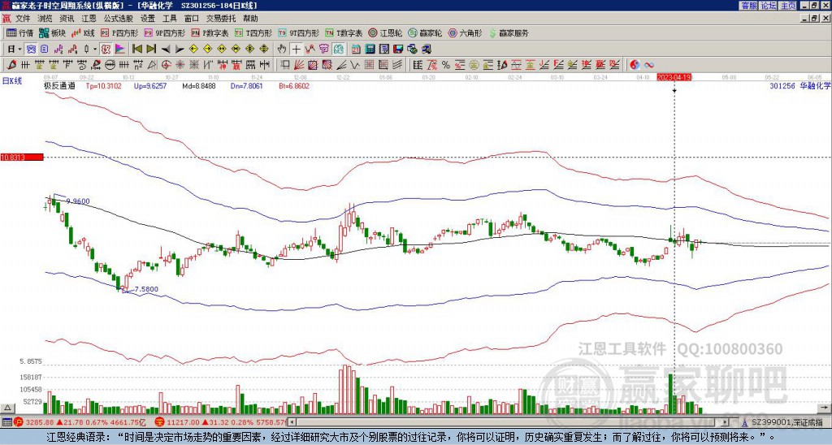Screen dimensions: 832x445
Task: Open the 江恩 menu
Action: pos(89,19)
